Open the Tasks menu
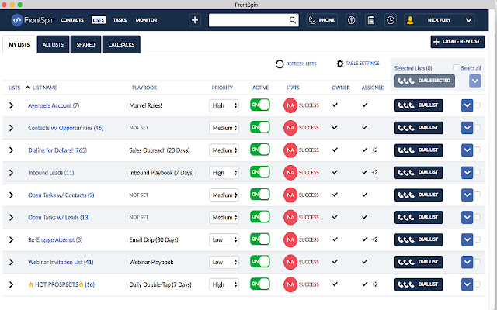The width and height of the screenshot is (497, 310). (120, 20)
